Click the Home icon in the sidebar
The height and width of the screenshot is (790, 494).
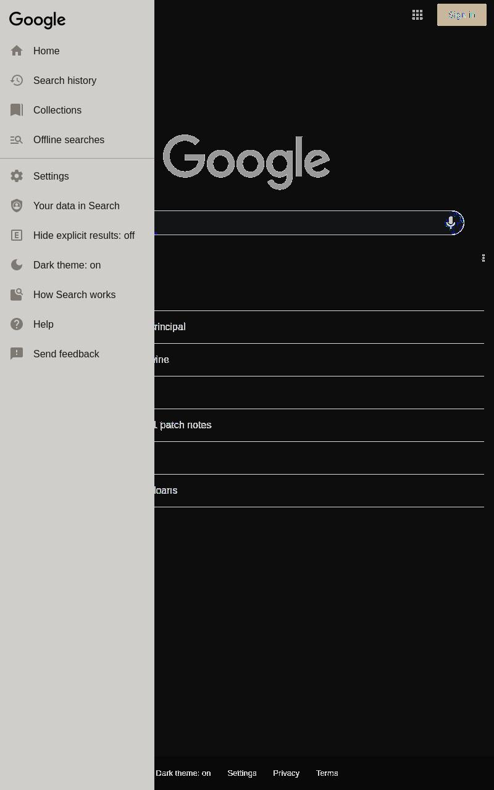(x=17, y=51)
